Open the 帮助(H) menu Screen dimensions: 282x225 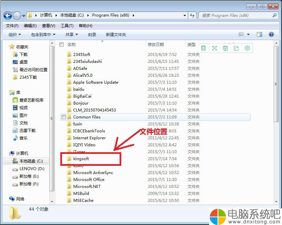pyautogui.click(x=85, y=26)
